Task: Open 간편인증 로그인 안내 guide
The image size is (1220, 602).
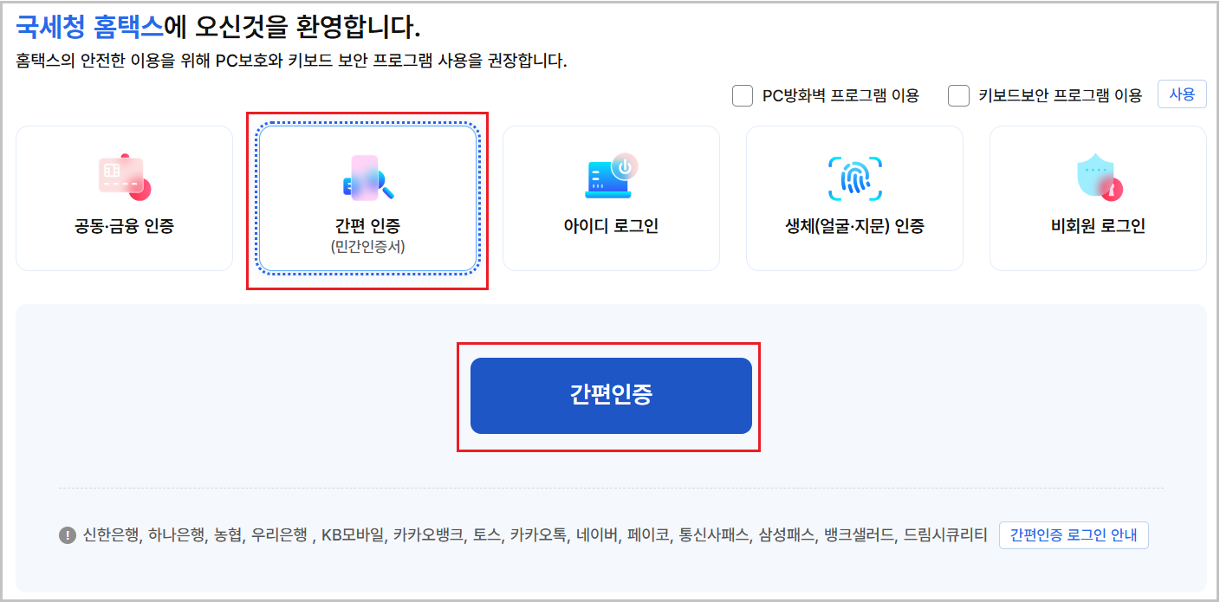Action: coord(1074,535)
